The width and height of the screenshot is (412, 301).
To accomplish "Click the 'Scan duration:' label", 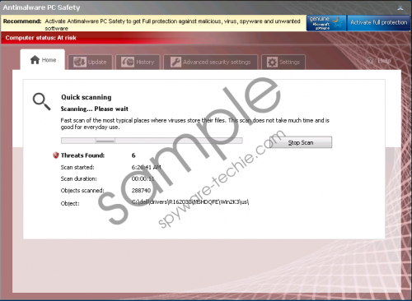I will (79, 178).
